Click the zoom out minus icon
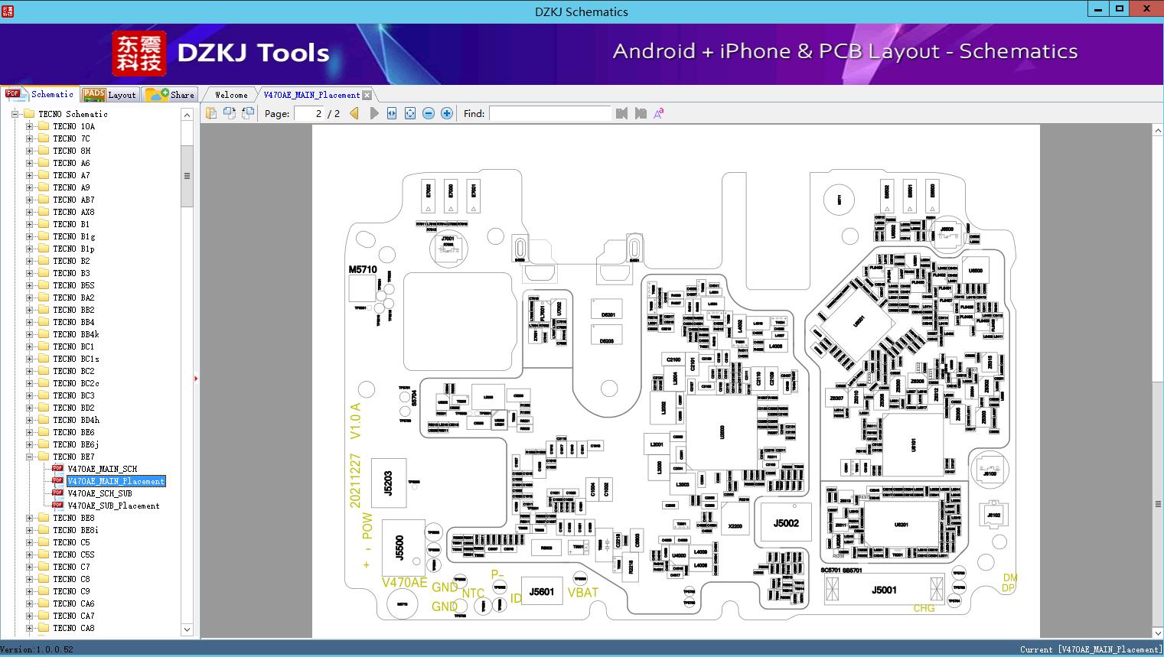The height and width of the screenshot is (657, 1164). 429,113
